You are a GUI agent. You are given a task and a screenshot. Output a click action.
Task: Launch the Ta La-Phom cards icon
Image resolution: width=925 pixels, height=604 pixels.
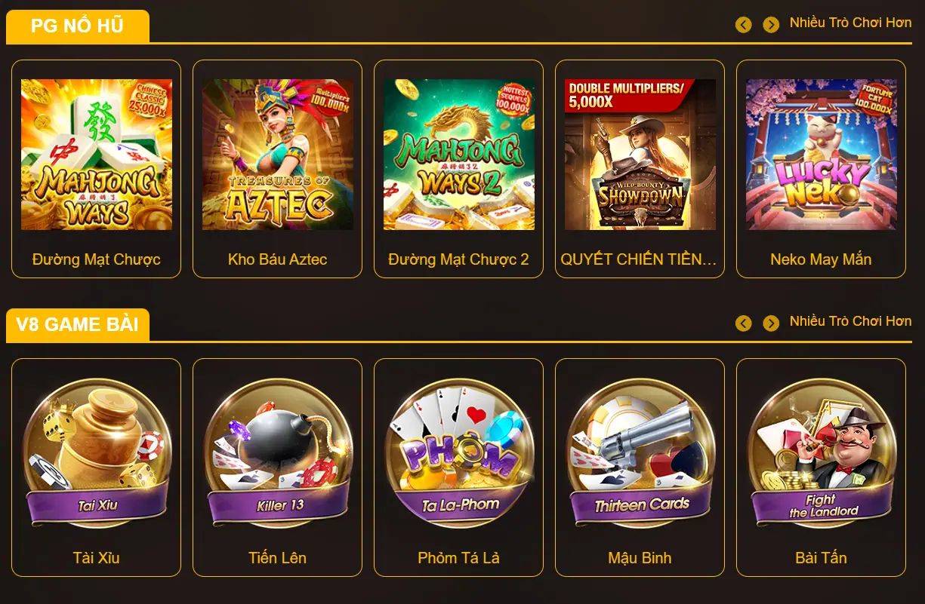pyautogui.click(x=459, y=453)
